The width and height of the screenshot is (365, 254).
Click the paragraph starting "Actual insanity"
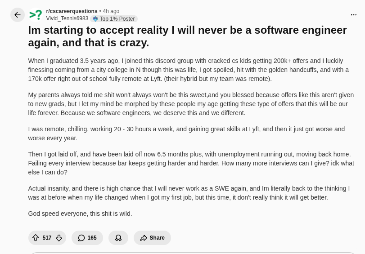click(189, 193)
